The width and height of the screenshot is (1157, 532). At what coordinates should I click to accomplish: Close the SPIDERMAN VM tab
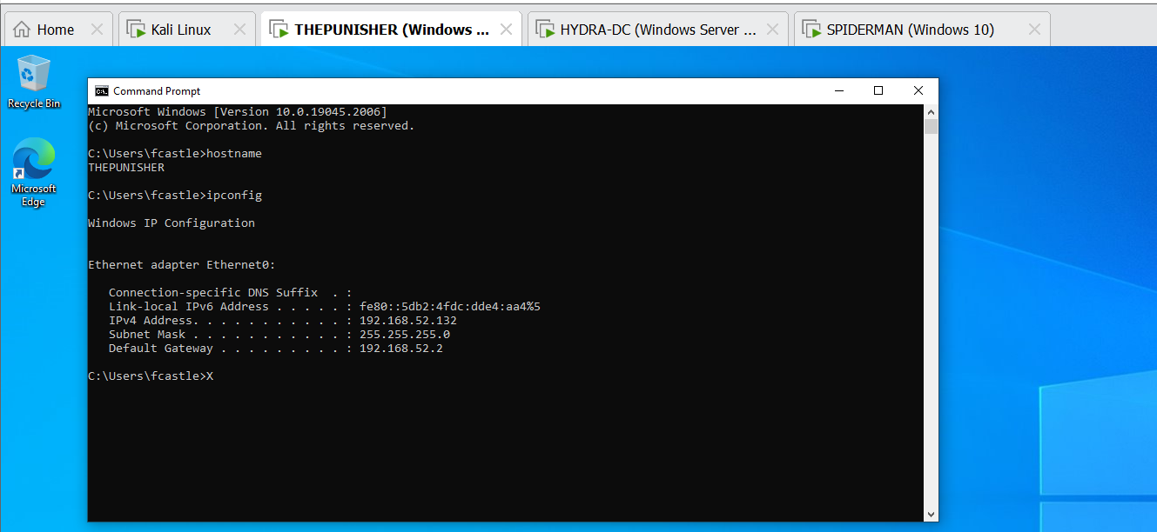pyautogui.click(x=1034, y=30)
